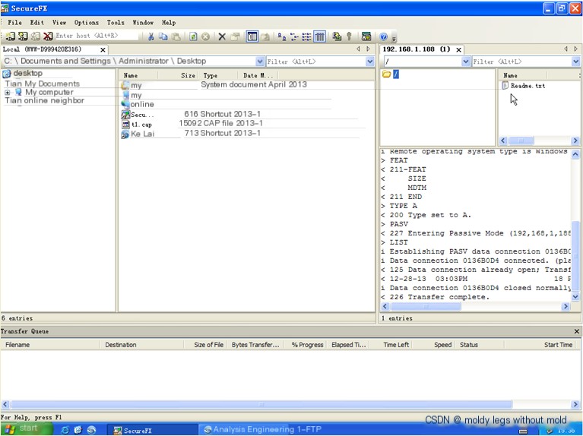Switch to Small Icons view
The image size is (583, 436).
tap(294, 36)
